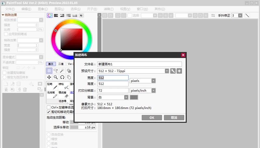
Task: Show the swatches grid panel icon
Action: [x=75, y=15]
